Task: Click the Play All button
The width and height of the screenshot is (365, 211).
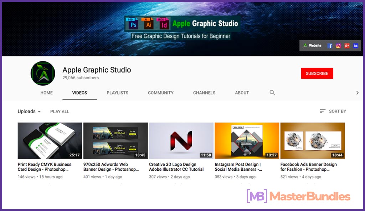Action: click(x=60, y=112)
